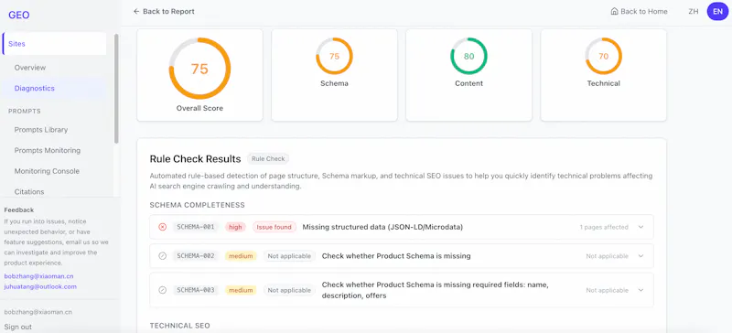Click the Not applicable tag on SCHEMA-002
Viewport: 732px width, 333px height.
(289, 256)
